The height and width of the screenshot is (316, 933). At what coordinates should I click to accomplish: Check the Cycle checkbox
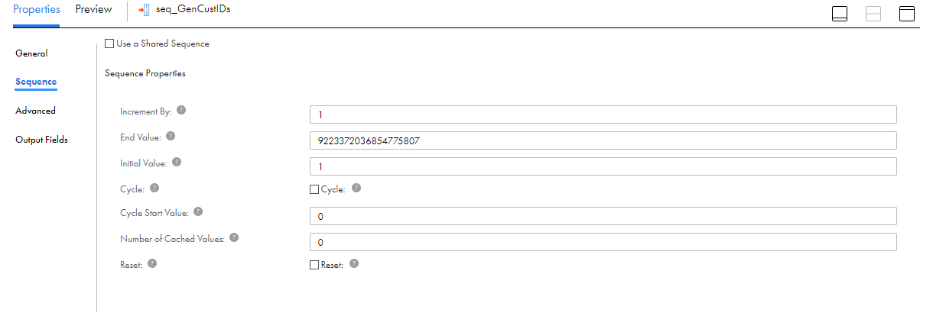pos(314,189)
